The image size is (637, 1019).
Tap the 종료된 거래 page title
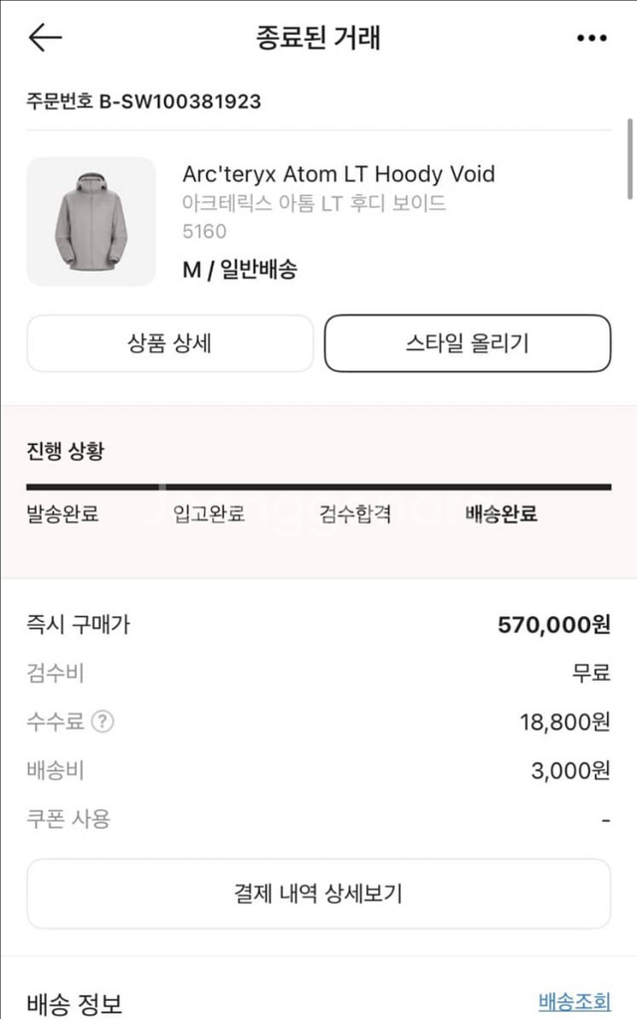(318, 38)
